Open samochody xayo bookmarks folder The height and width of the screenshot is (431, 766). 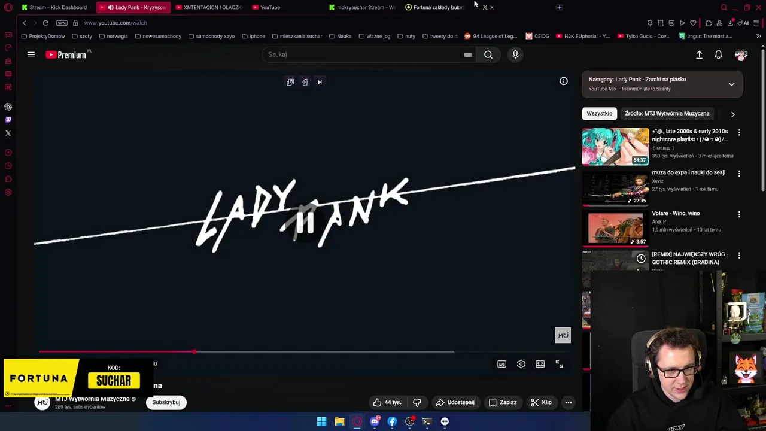pos(211,36)
